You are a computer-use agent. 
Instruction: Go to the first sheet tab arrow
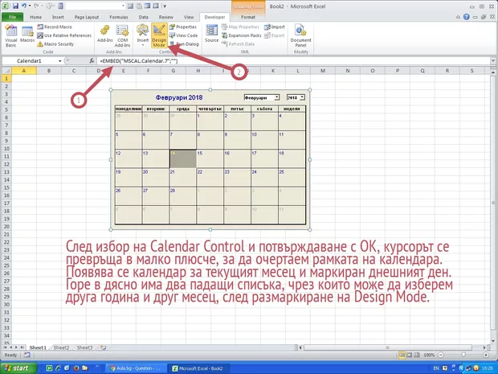[x=5, y=347]
